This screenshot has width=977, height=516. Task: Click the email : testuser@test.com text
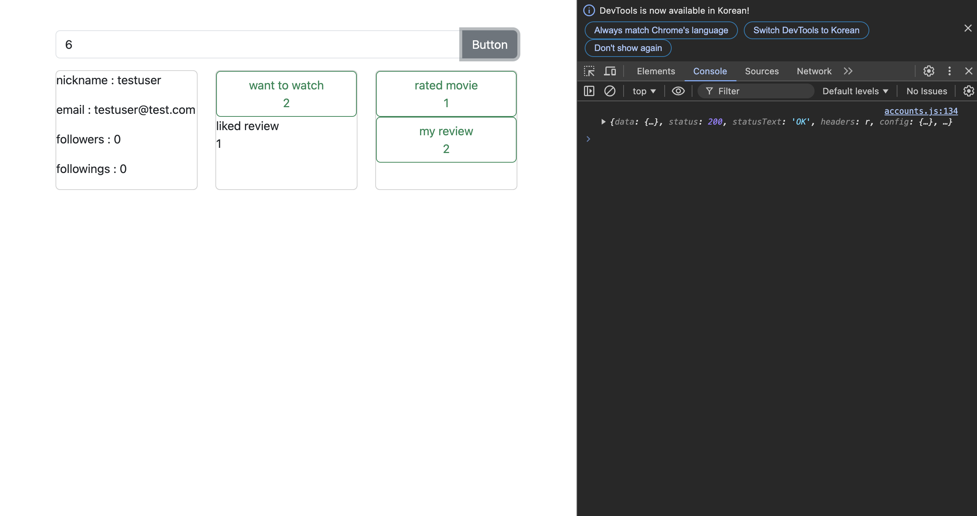click(x=125, y=110)
